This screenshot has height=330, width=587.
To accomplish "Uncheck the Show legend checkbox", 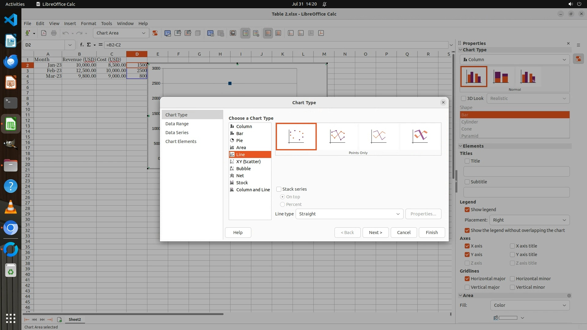I will (x=467, y=210).
